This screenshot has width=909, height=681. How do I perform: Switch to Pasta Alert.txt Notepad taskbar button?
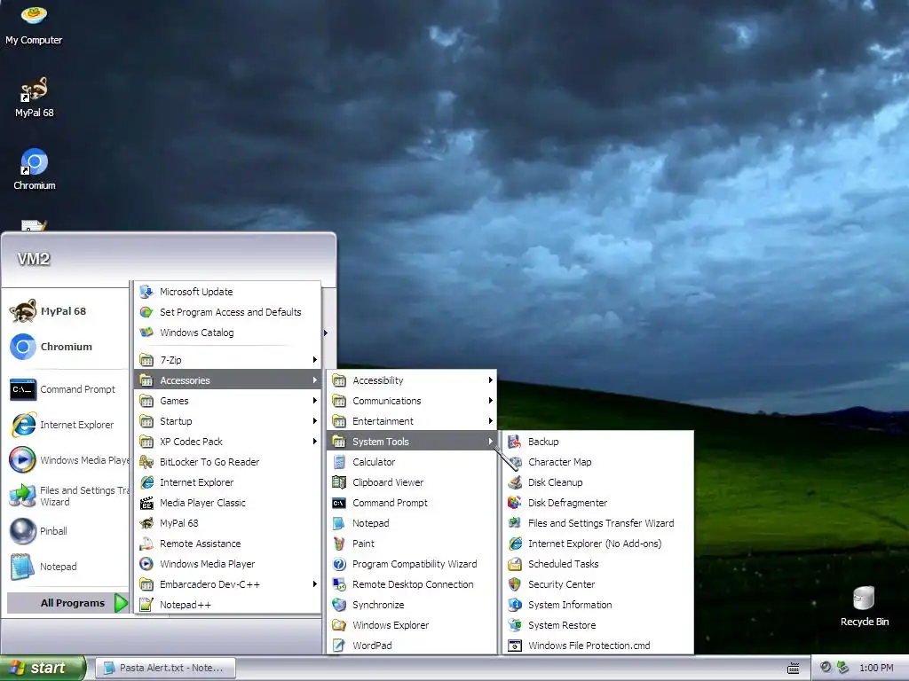pos(165,668)
